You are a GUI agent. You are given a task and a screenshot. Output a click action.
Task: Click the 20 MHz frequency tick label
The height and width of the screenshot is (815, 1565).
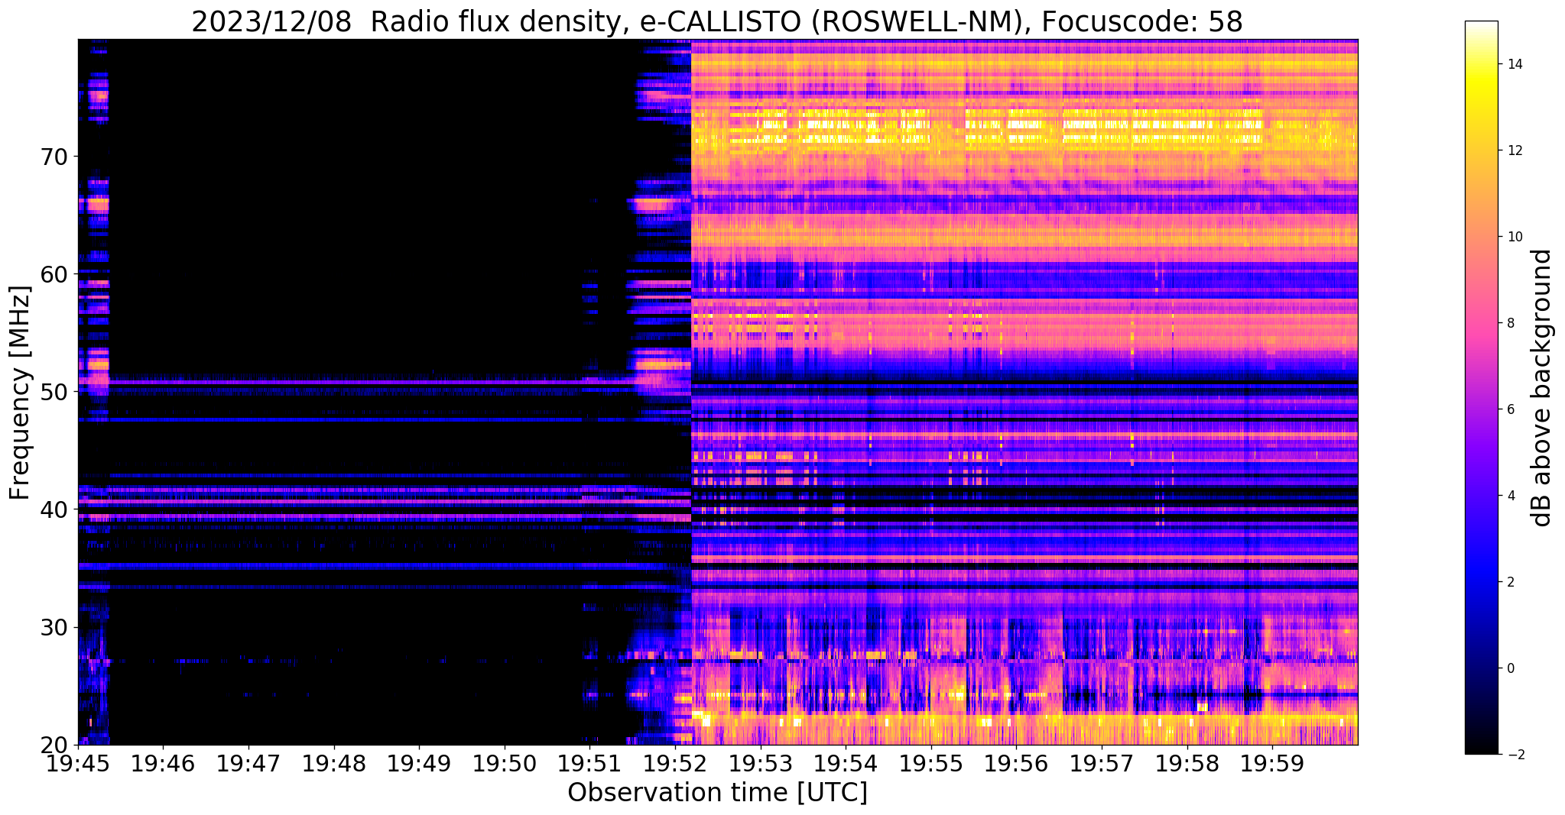click(54, 745)
